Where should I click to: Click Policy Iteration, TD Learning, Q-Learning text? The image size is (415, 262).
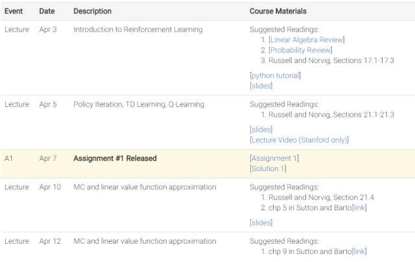(x=139, y=104)
